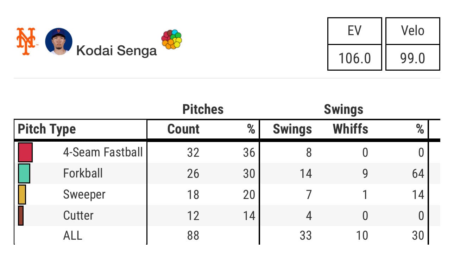Viewport: 454px width, 258px height.
Task: Sort by the Swings column header
Action: coord(292,129)
